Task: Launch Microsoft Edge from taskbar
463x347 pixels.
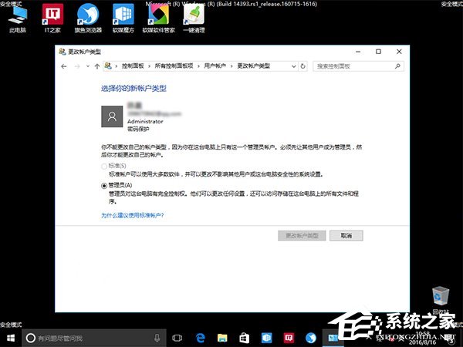Action: (x=200, y=338)
